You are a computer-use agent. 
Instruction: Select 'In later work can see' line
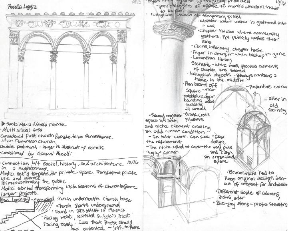[x=179, y=137]
